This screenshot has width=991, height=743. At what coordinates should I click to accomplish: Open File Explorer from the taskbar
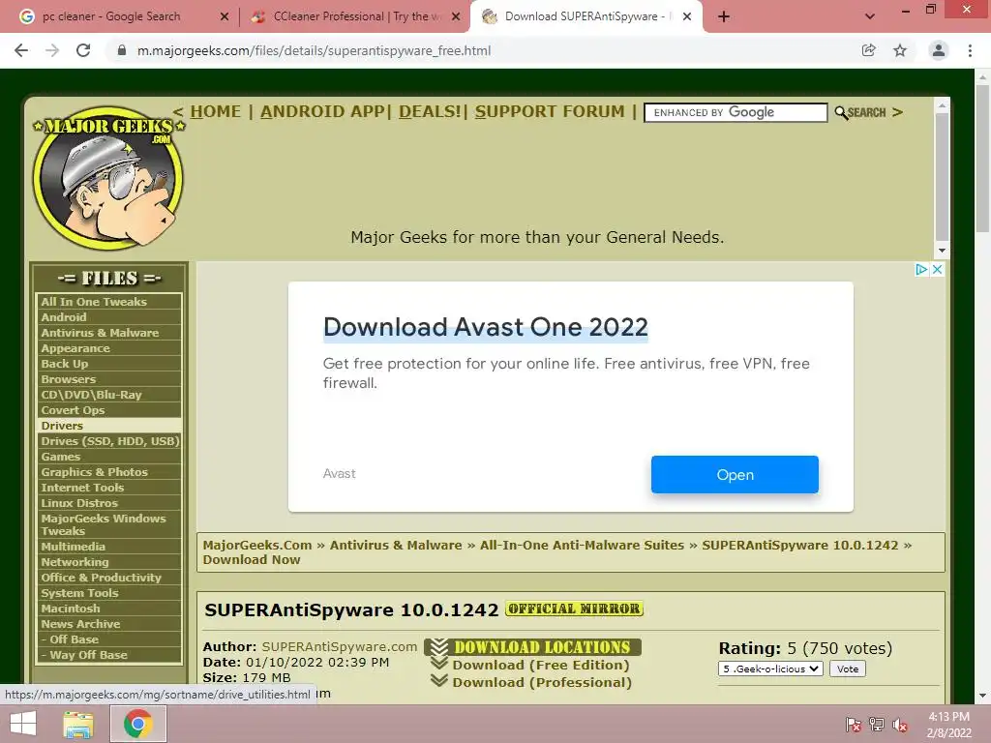[78, 724]
